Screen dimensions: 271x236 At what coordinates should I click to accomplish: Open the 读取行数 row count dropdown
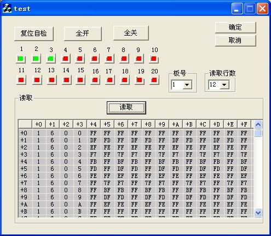click(x=224, y=85)
